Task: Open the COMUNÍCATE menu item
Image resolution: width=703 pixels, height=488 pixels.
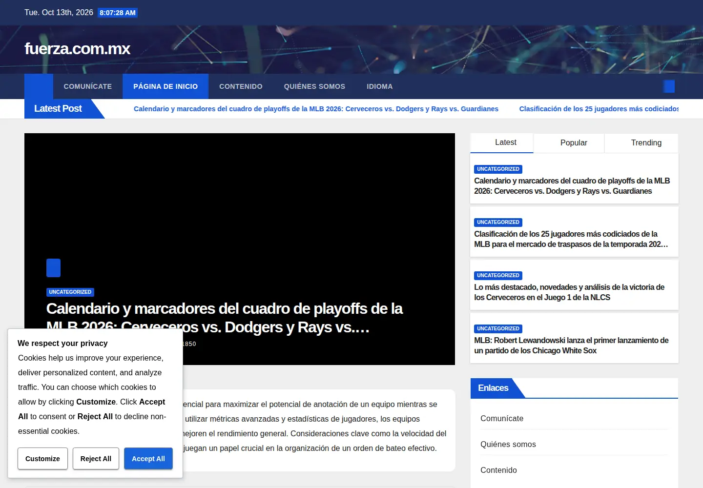Action: (88, 86)
